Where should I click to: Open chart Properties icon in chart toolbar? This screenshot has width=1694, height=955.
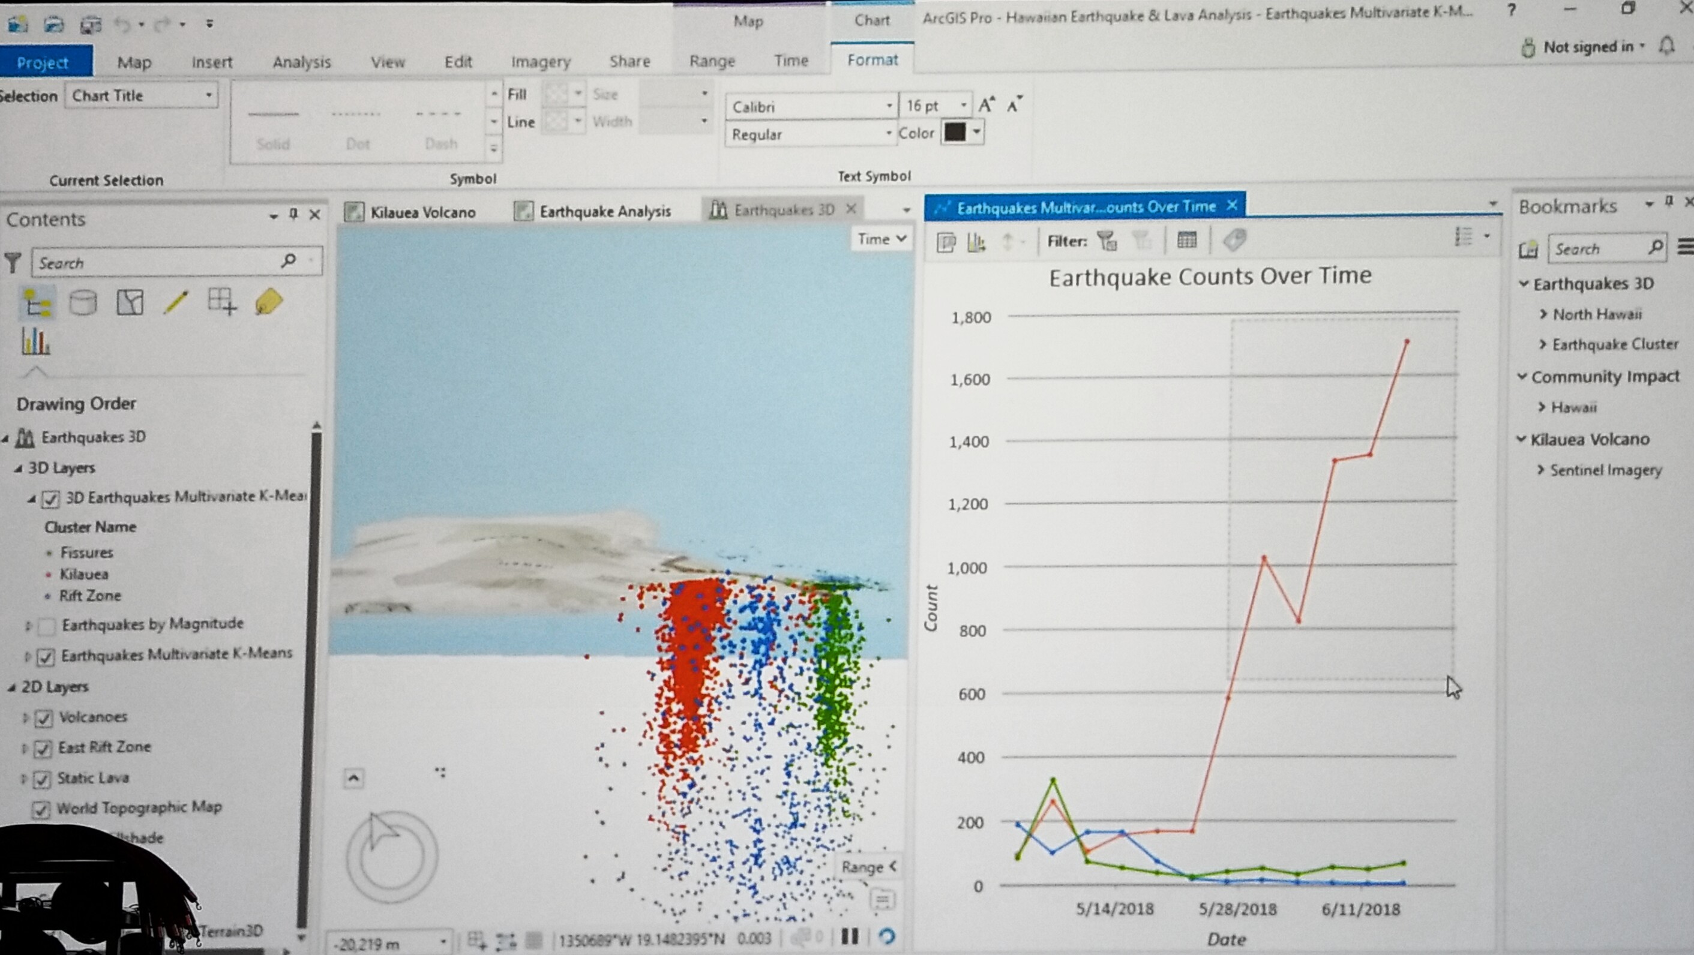point(946,242)
